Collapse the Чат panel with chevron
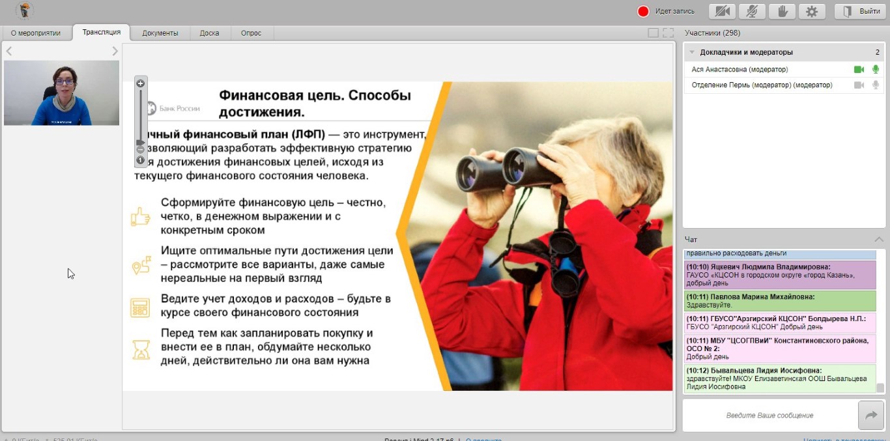Image resolution: width=890 pixels, height=441 pixels. (x=879, y=240)
